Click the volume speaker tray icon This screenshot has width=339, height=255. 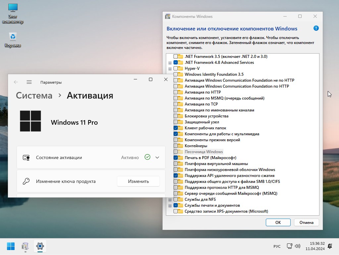[298, 246]
